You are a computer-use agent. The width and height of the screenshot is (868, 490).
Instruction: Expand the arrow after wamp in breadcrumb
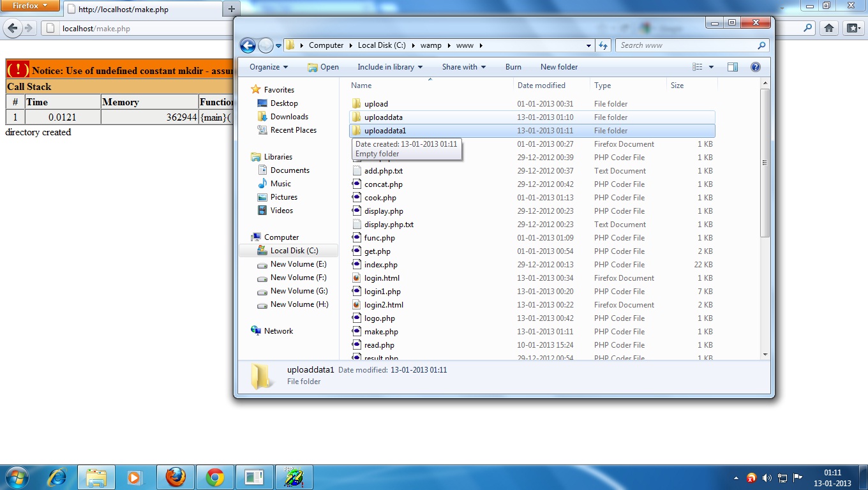(449, 45)
